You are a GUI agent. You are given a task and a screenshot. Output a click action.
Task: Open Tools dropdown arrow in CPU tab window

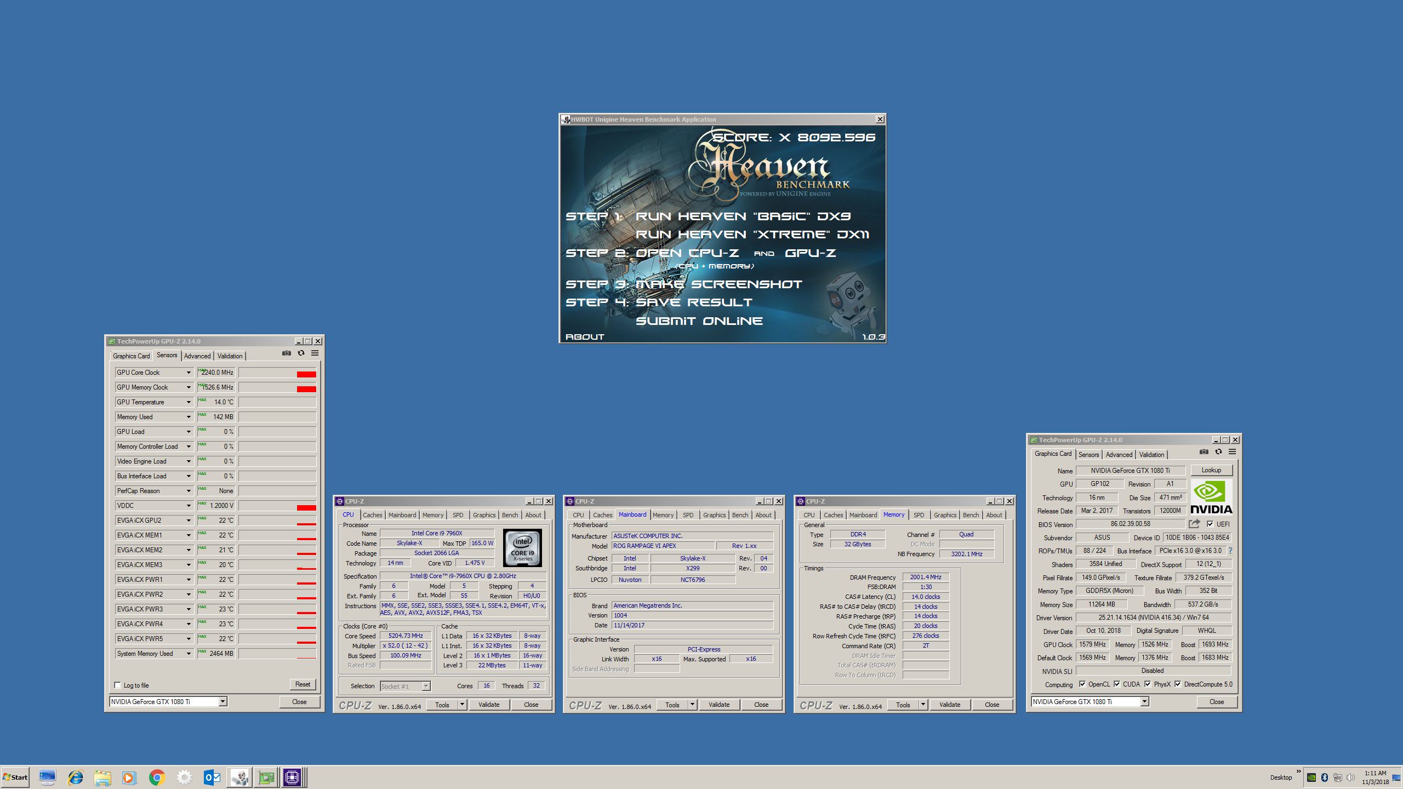(x=462, y=705)
